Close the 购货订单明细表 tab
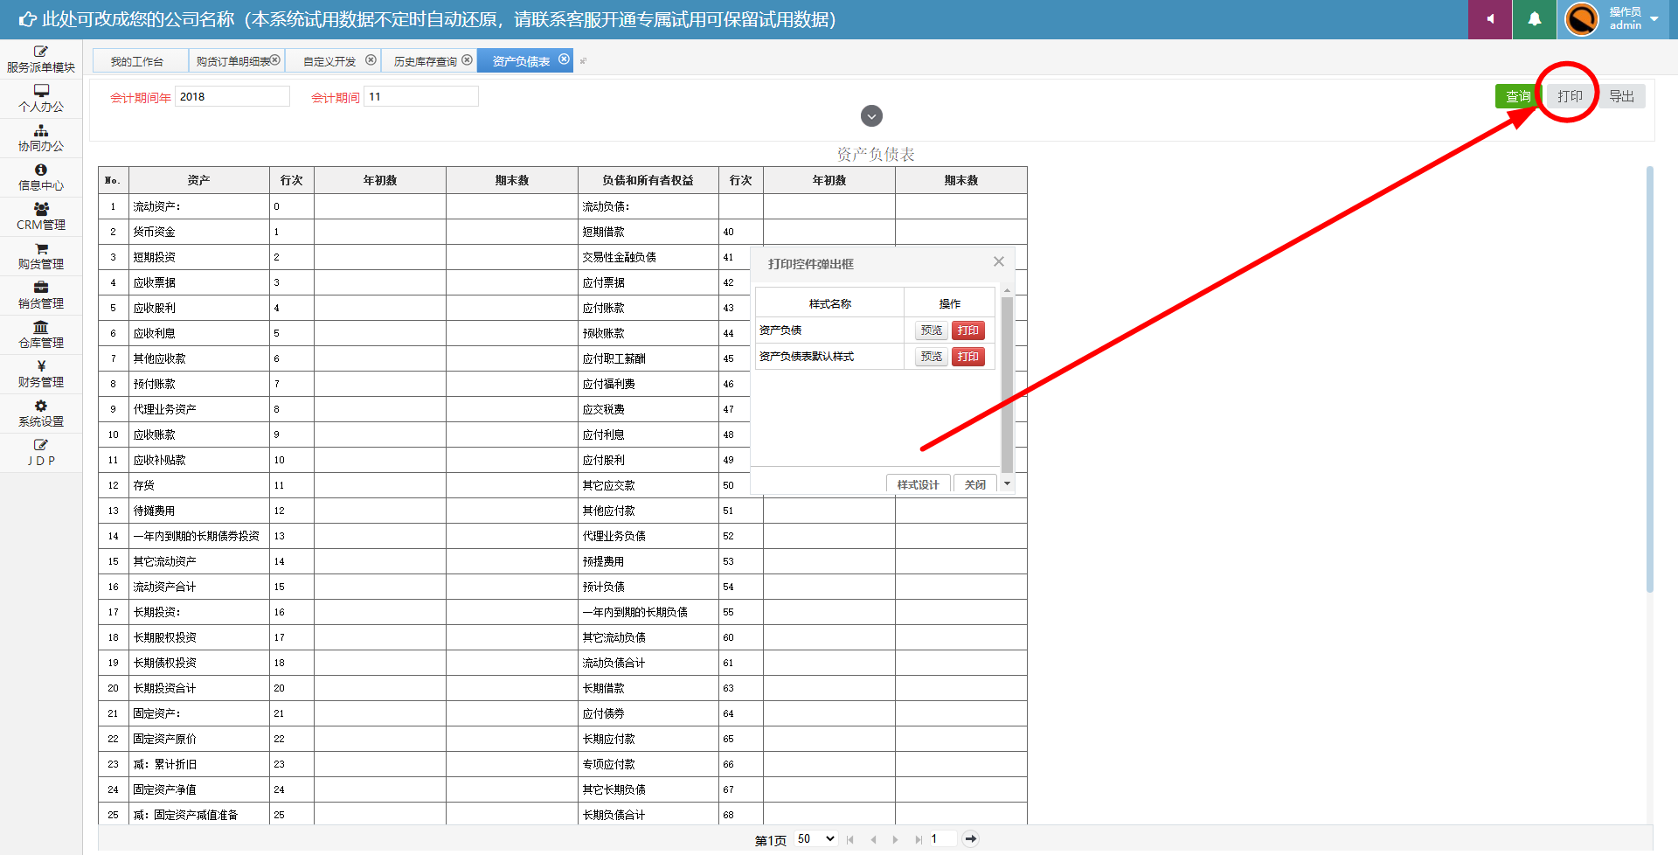Image resolution: width=1678 pixels, height=855 pixels. click(275, 59)
